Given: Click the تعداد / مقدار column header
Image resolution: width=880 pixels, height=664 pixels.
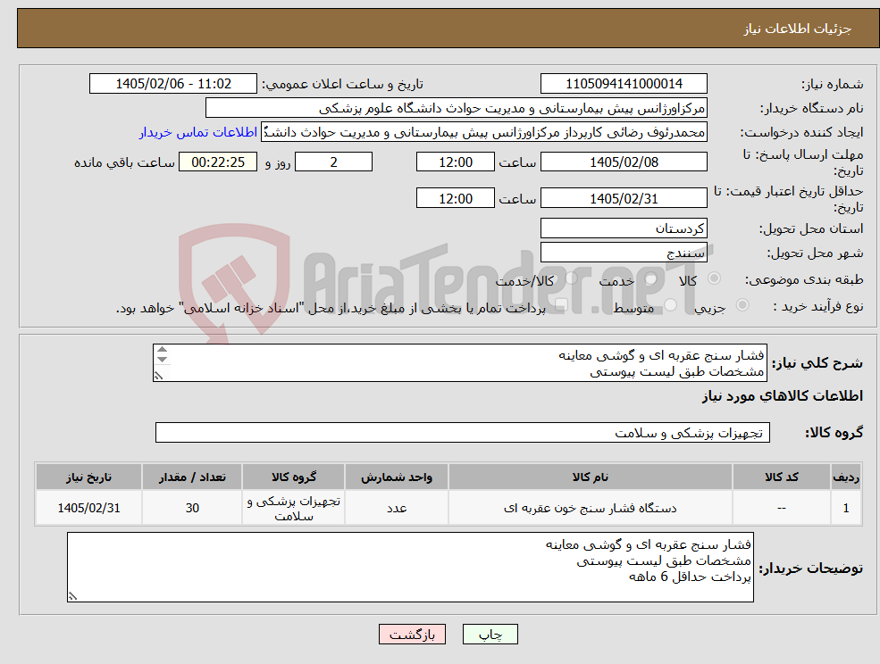Looking at the screenshot, I should pyautogui.click(x=192, y=477).
